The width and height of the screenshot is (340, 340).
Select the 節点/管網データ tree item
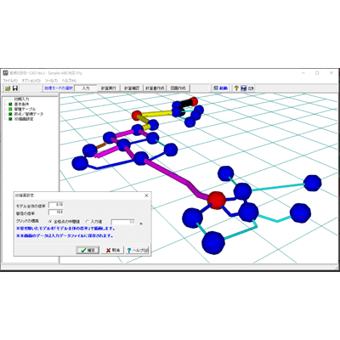pyautogui.click(x=29, y=114)
